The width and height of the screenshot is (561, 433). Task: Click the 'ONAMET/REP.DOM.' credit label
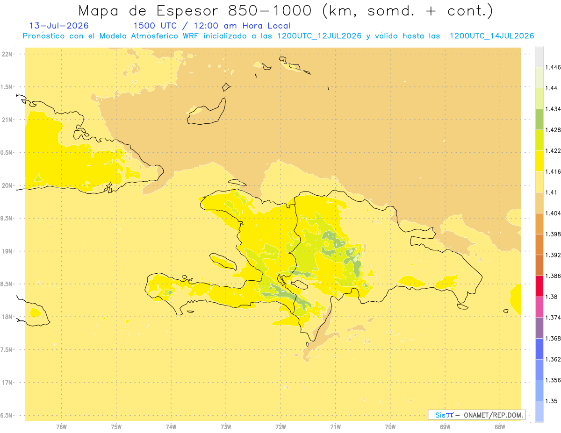(x=494, y=415)
